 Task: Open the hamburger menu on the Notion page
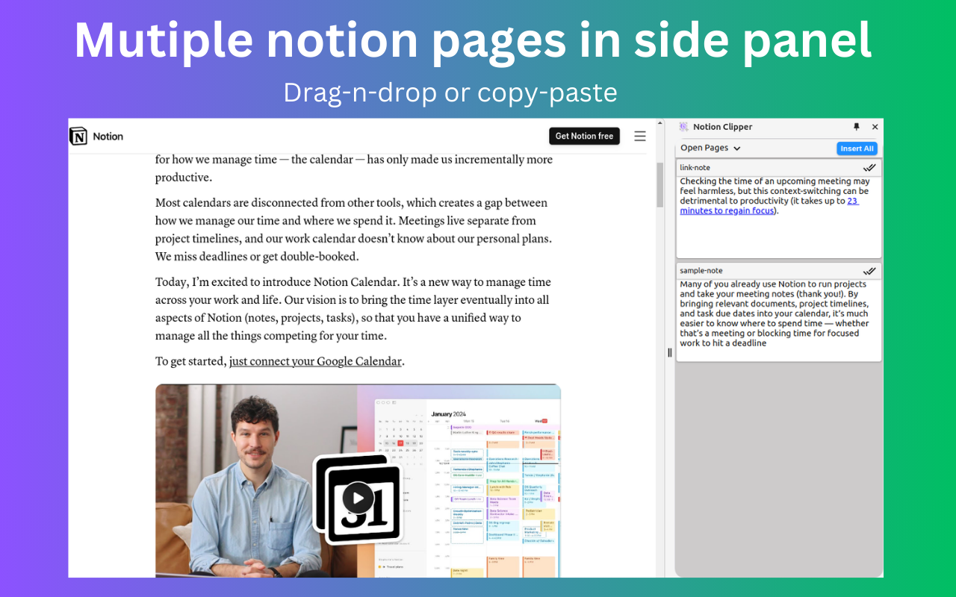coord(640,136)
